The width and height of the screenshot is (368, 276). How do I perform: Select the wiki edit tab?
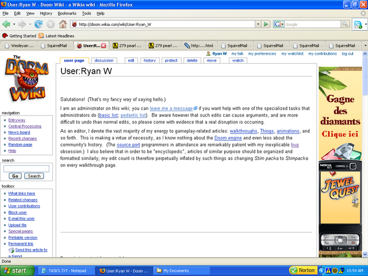pyautogui.click(x=131, y=60)
